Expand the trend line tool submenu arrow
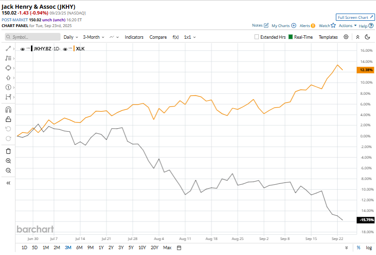376x255 pixels. point(14,49)
